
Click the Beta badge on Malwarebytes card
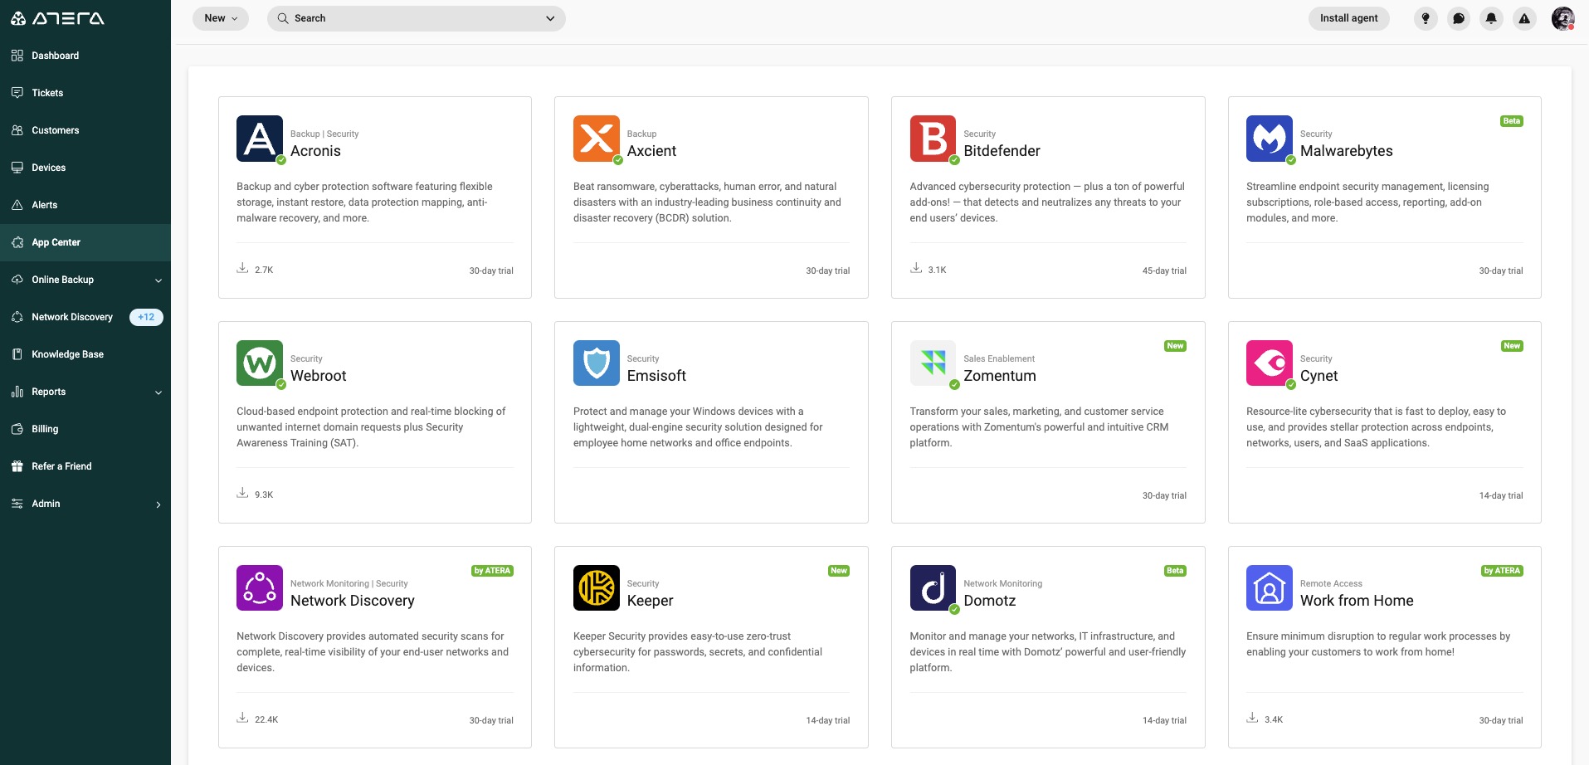coord(1512,121)
